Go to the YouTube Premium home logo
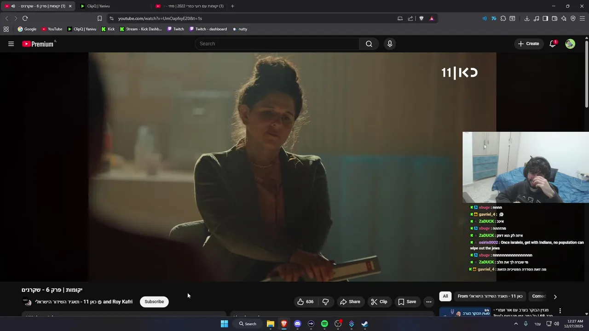Viewport: 589px width, 331px height. point(38,44)
